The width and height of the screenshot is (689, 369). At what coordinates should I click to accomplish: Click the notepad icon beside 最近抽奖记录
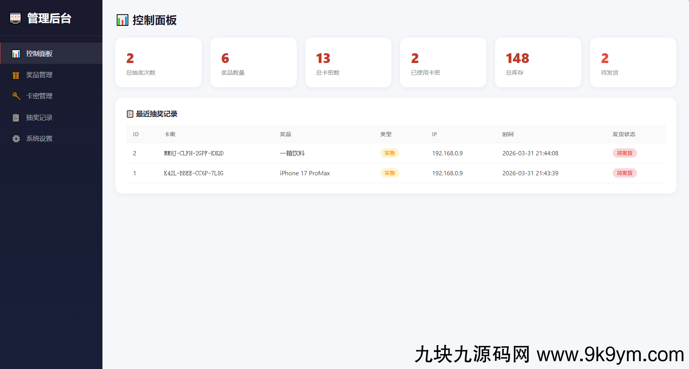[x=130, y=114]
